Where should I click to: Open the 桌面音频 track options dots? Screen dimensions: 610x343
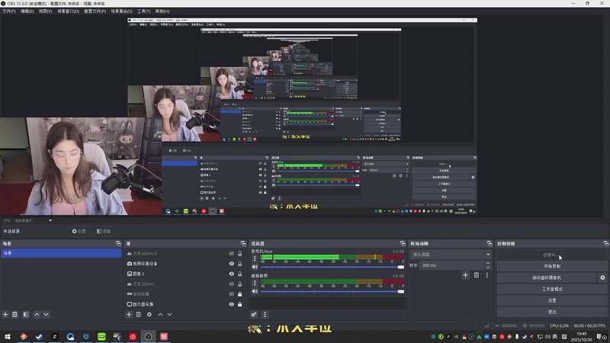pos(255,283)
